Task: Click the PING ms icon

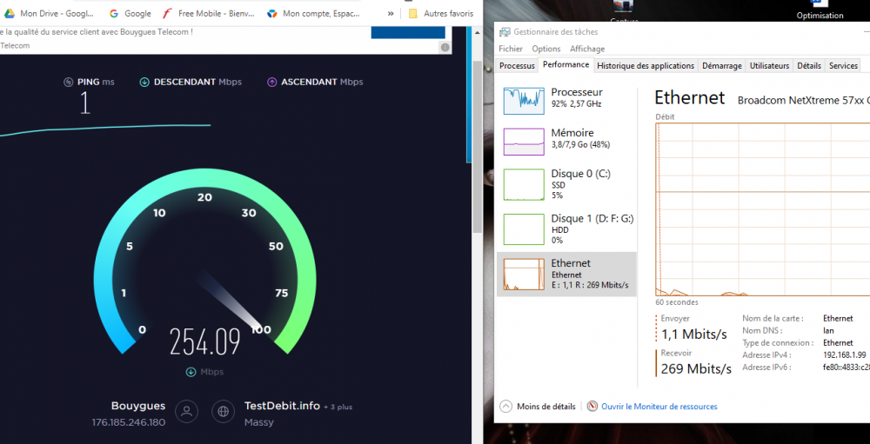Action: click(x=69, y=82)
